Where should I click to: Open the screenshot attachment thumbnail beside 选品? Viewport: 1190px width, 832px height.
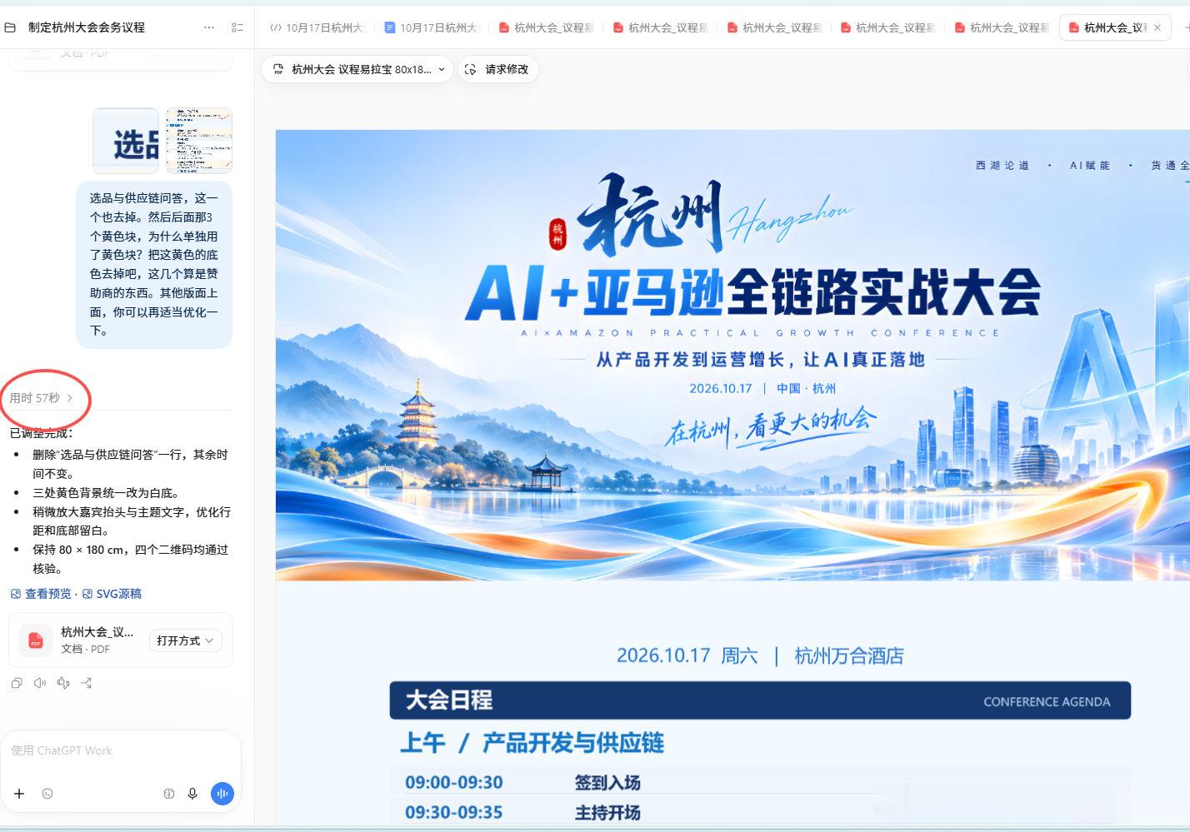pos(199,141)
